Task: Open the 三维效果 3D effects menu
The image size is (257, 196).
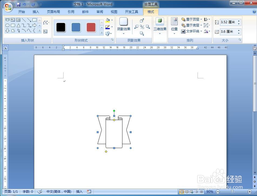Action: (x=160, y=26)
